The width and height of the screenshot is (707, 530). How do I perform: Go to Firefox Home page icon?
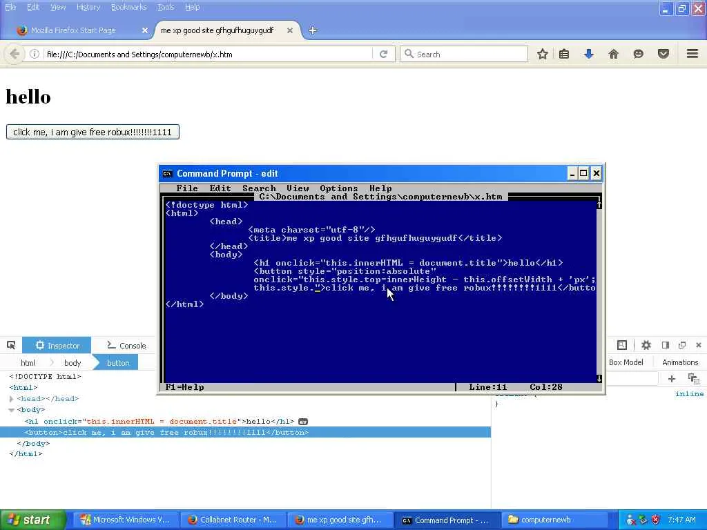(613, 54)
